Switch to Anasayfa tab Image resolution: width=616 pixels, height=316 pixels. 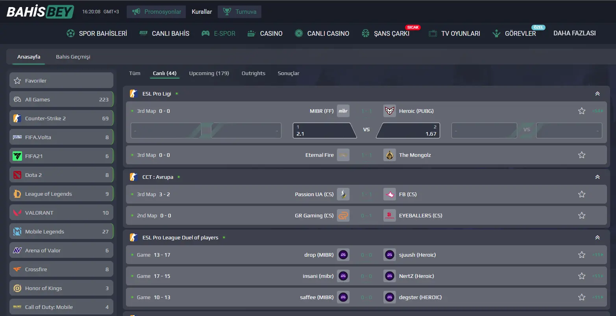pyautogui.click(x=29, y=57)
